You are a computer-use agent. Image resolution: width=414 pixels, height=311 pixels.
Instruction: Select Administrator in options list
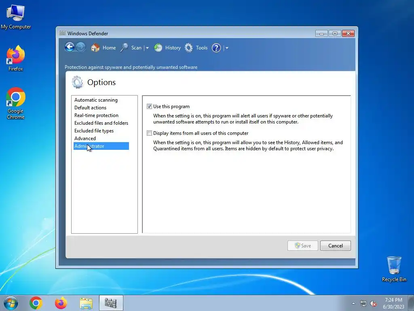101,146
